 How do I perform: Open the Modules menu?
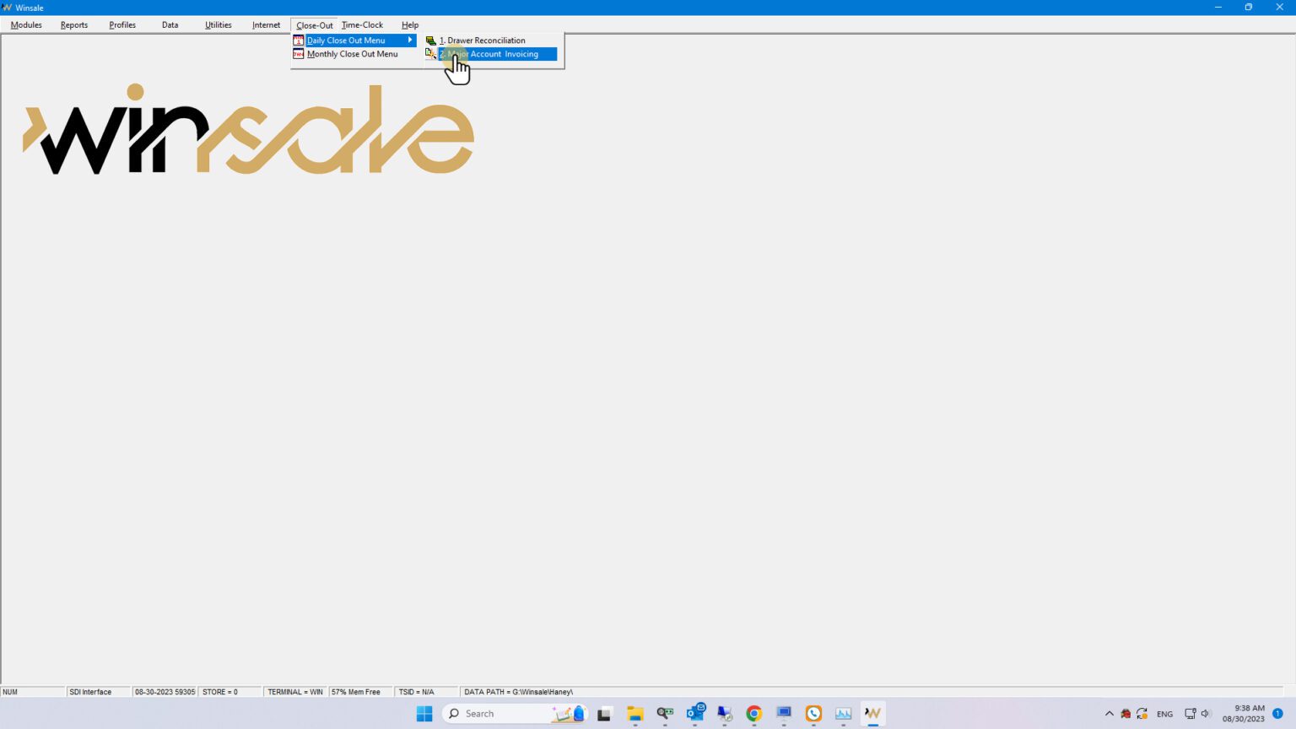26,25
